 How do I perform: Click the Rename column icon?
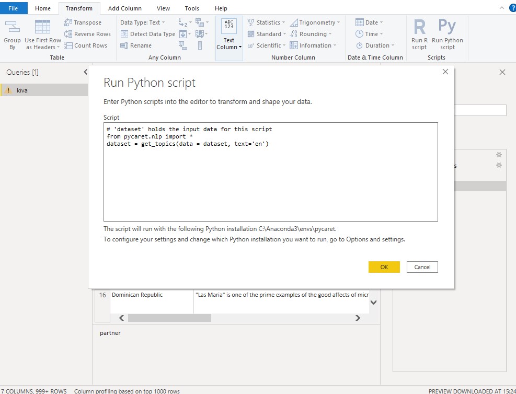[x=124, y=45]
